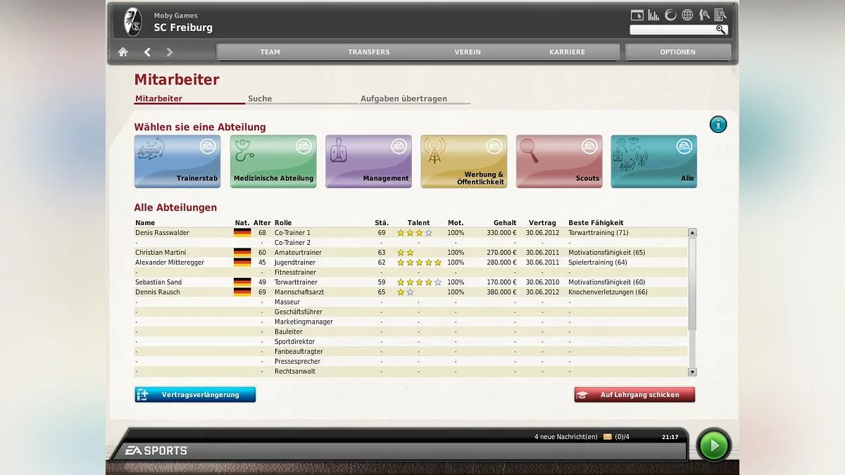Screen dimensions: 845x475
Task: Open the player search icon
Action: [703, 15]
